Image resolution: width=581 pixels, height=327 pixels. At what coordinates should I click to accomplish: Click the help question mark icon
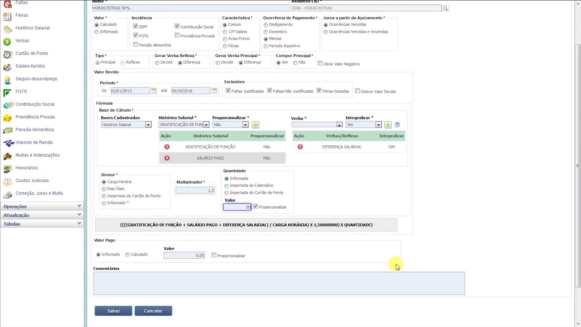tap(397, 124)
